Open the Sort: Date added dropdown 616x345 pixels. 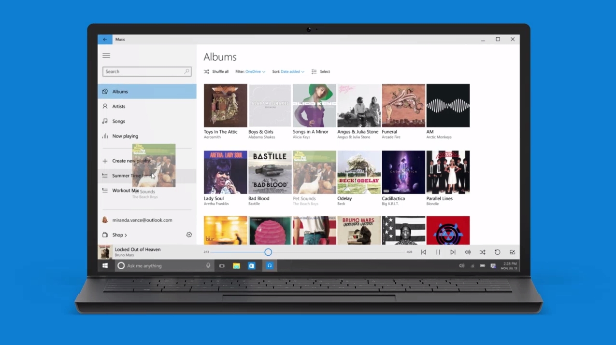point(288,71)
